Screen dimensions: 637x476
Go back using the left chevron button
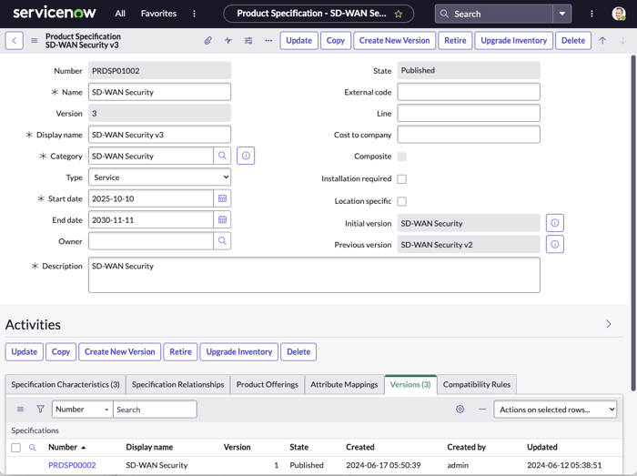pos(15,41)
